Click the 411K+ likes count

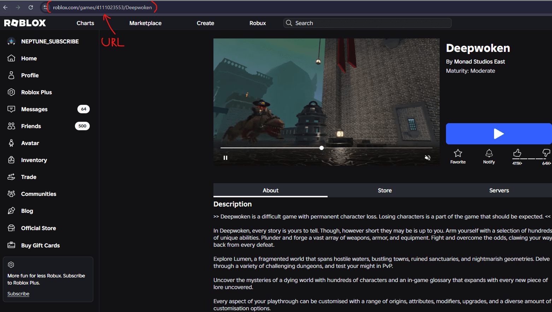click(517, 163)
